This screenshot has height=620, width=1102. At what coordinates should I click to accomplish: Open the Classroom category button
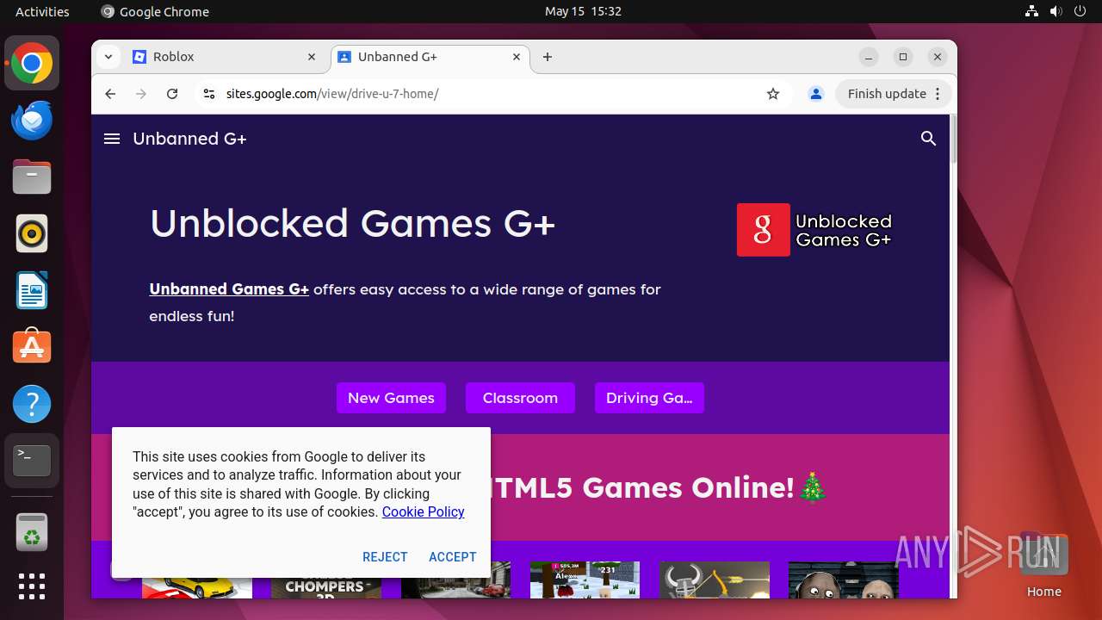(x=520, y=398)
